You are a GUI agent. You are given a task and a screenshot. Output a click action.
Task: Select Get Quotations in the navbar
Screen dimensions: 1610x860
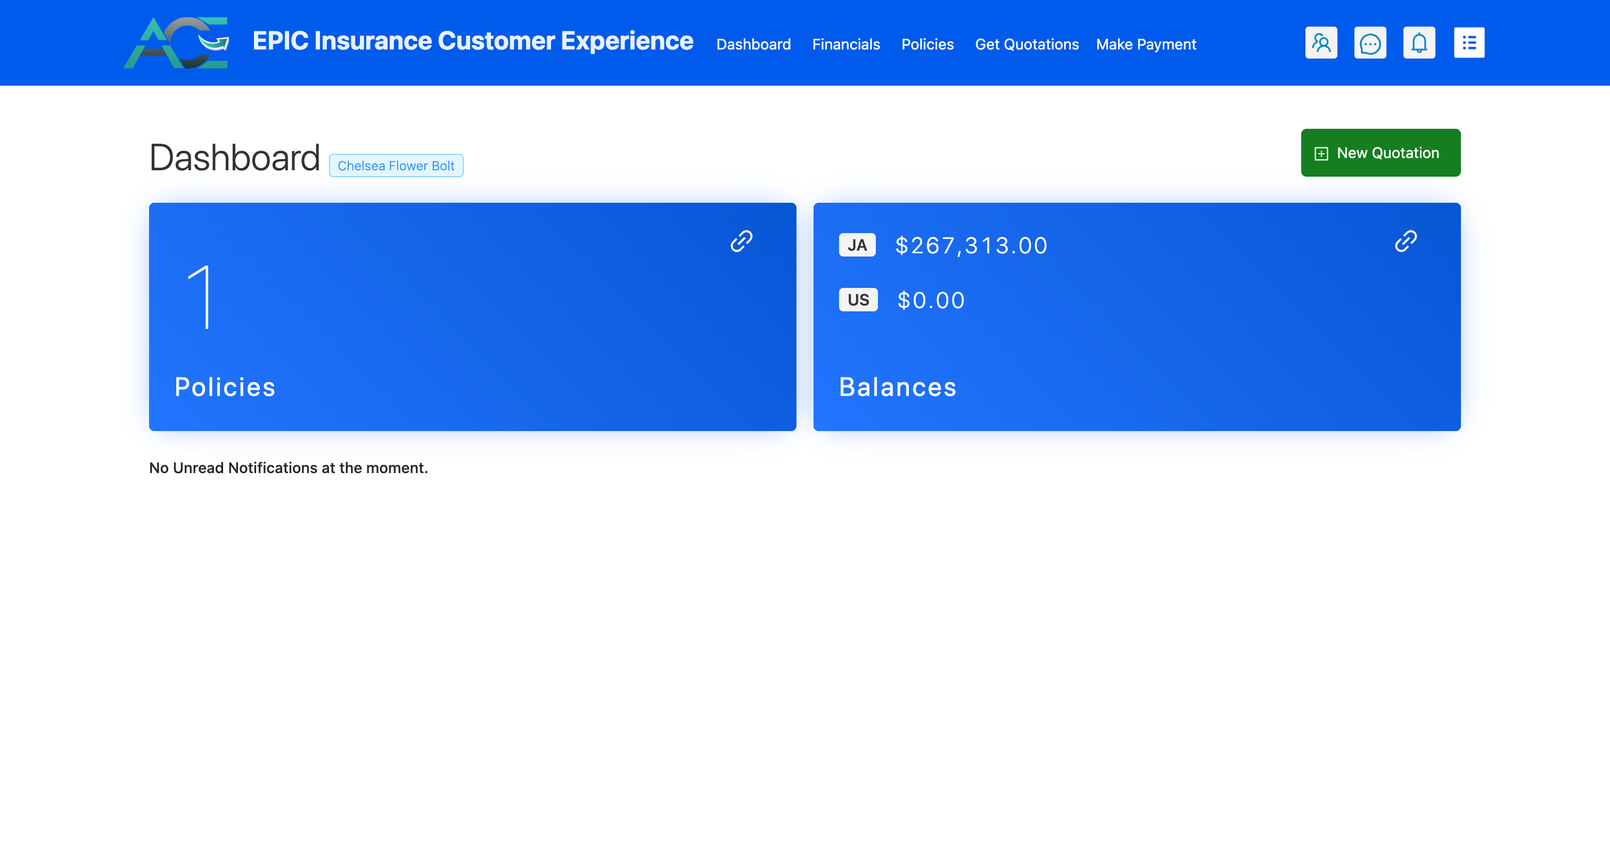pyautogui.click(x=1026, y=44)
